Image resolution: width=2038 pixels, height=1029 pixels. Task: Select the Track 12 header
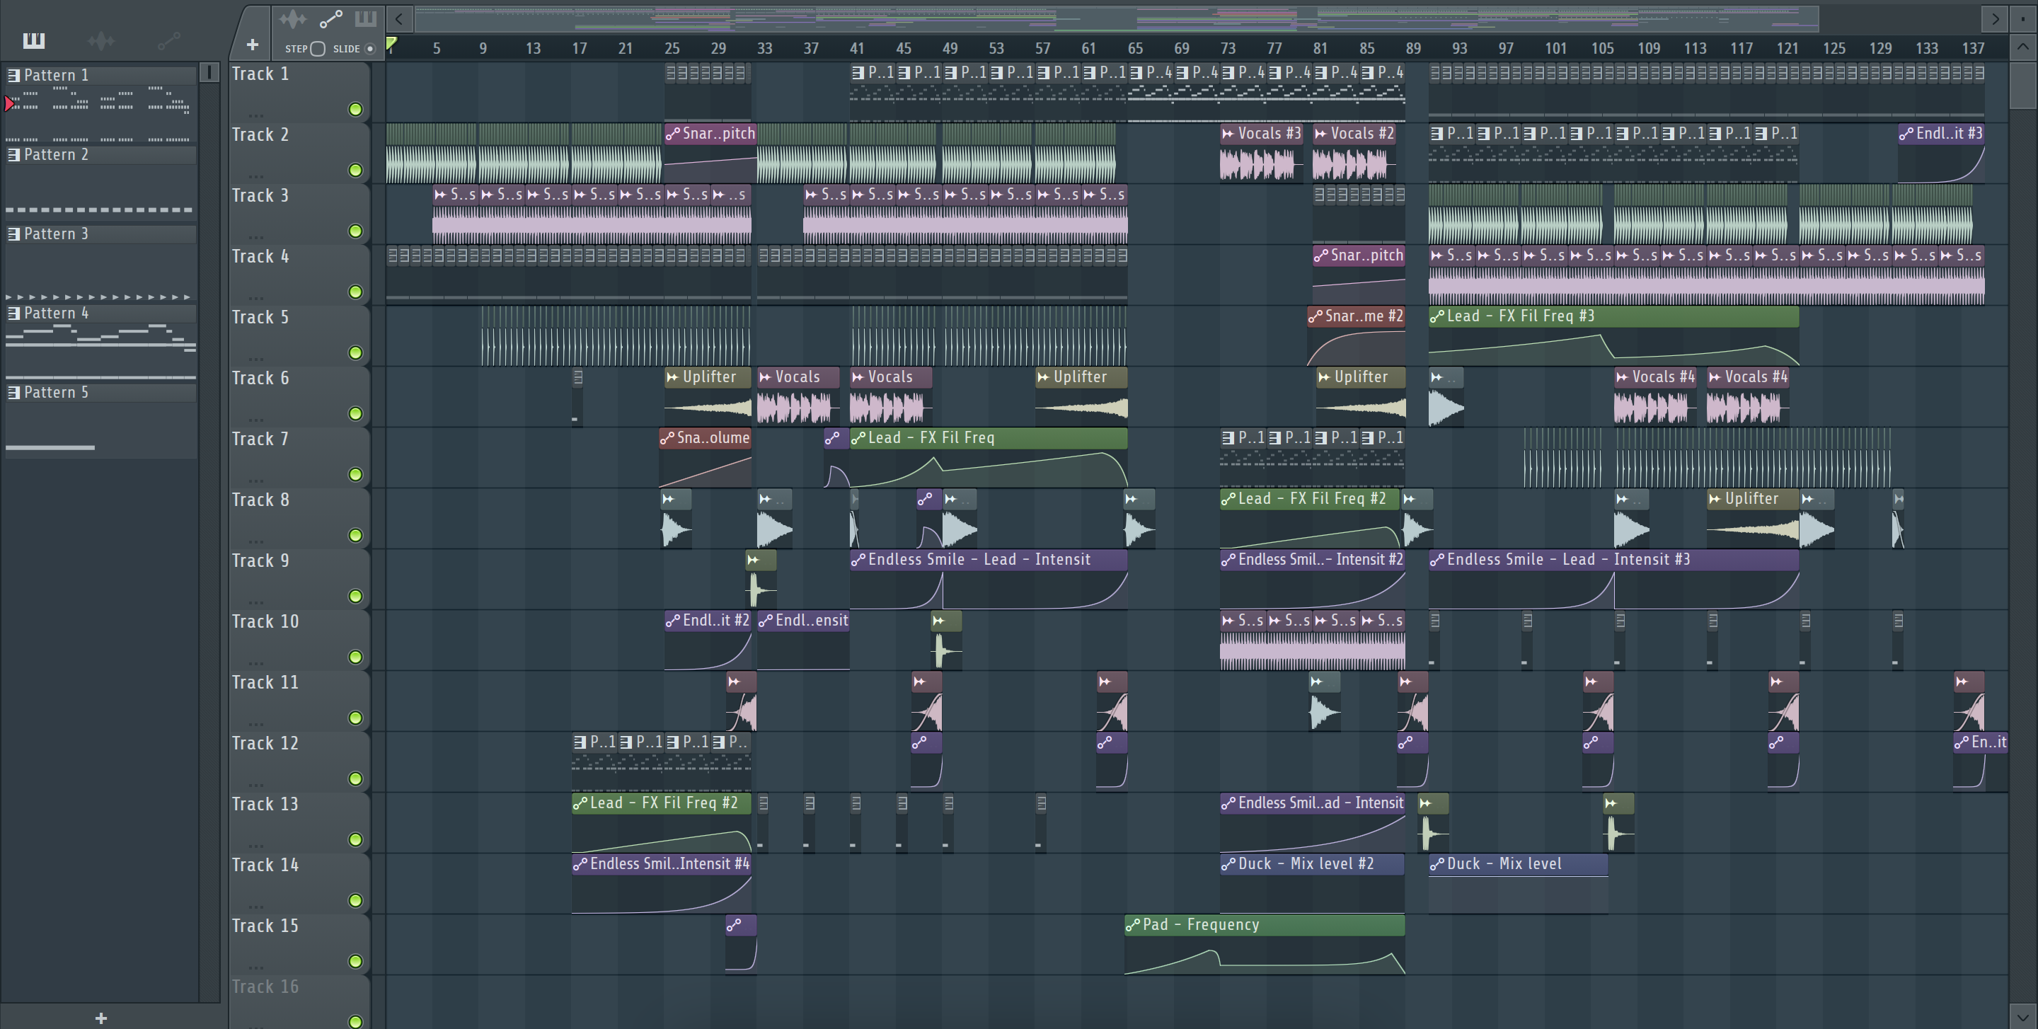coord(299,761)
